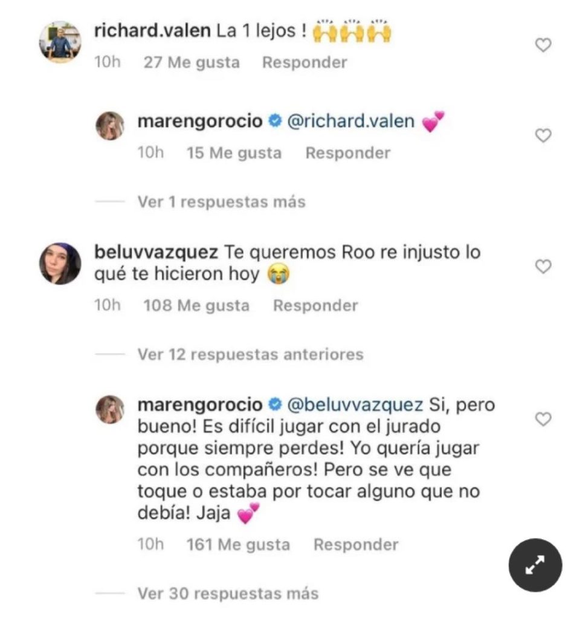Heart marengorocio's reply to beluvvazquez
Image resolution: width=574 pixels, height=619 pixels.
pyautogui.click(x=544, y=418)
